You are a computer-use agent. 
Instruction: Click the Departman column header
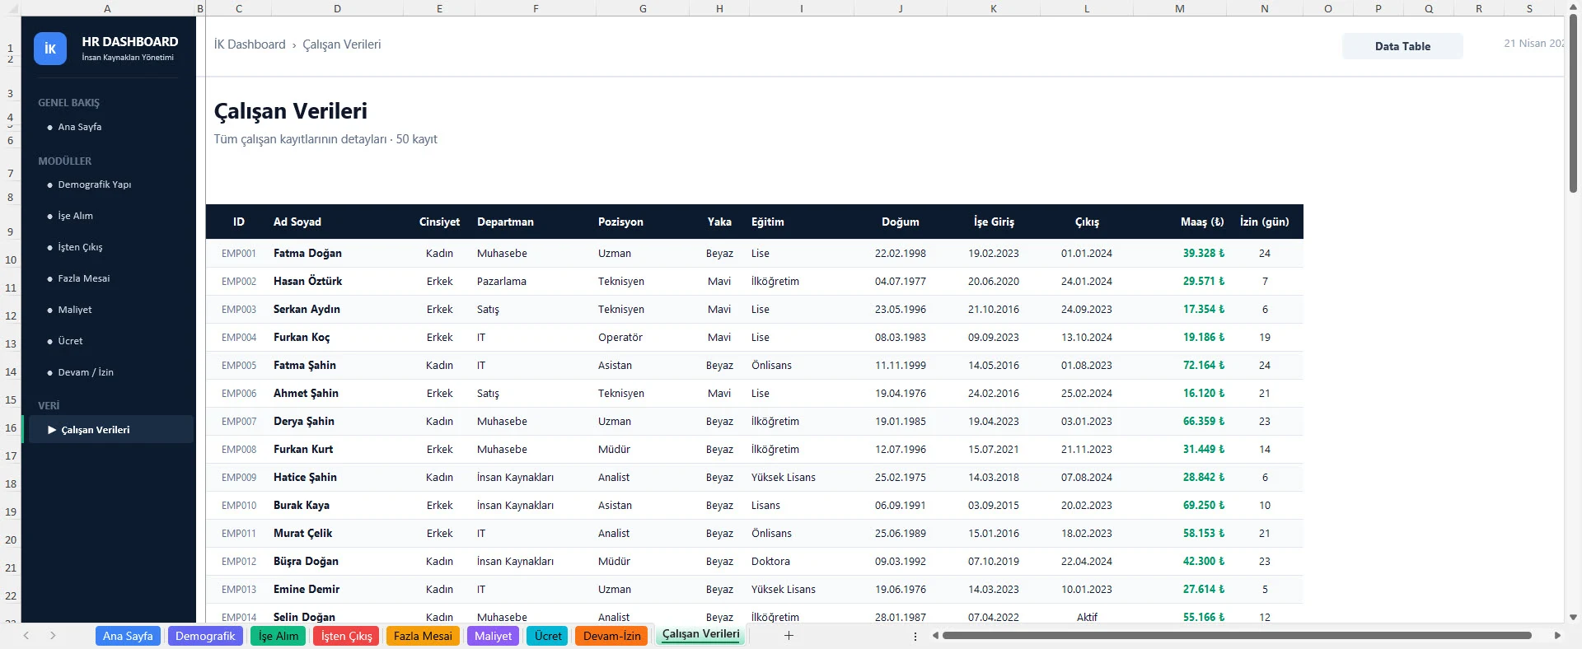[505, 222]
